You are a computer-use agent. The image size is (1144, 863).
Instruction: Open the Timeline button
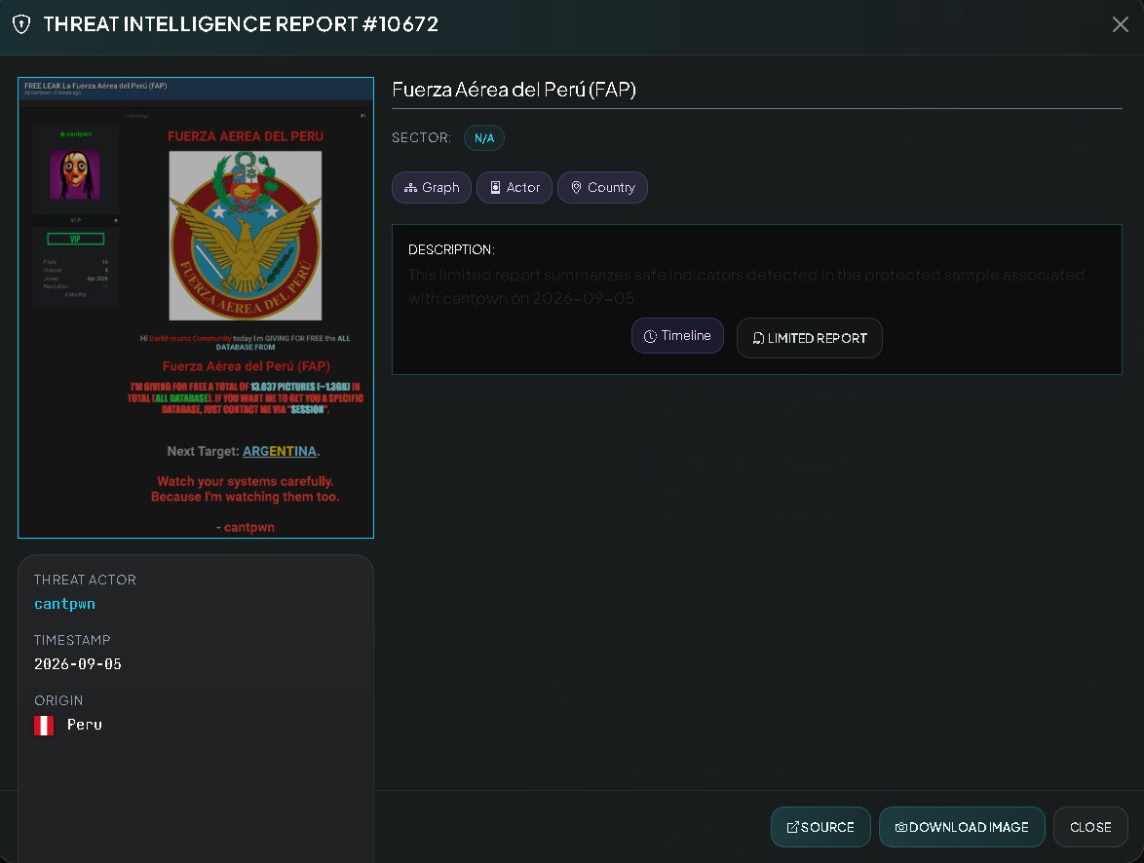click(x=677, y=336)
